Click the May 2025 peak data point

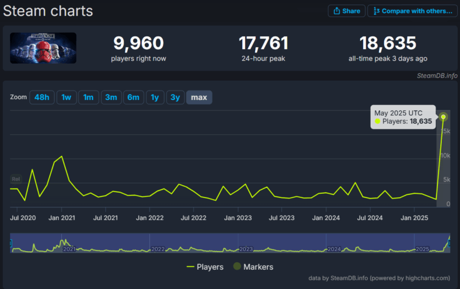[x=444, y=117]
